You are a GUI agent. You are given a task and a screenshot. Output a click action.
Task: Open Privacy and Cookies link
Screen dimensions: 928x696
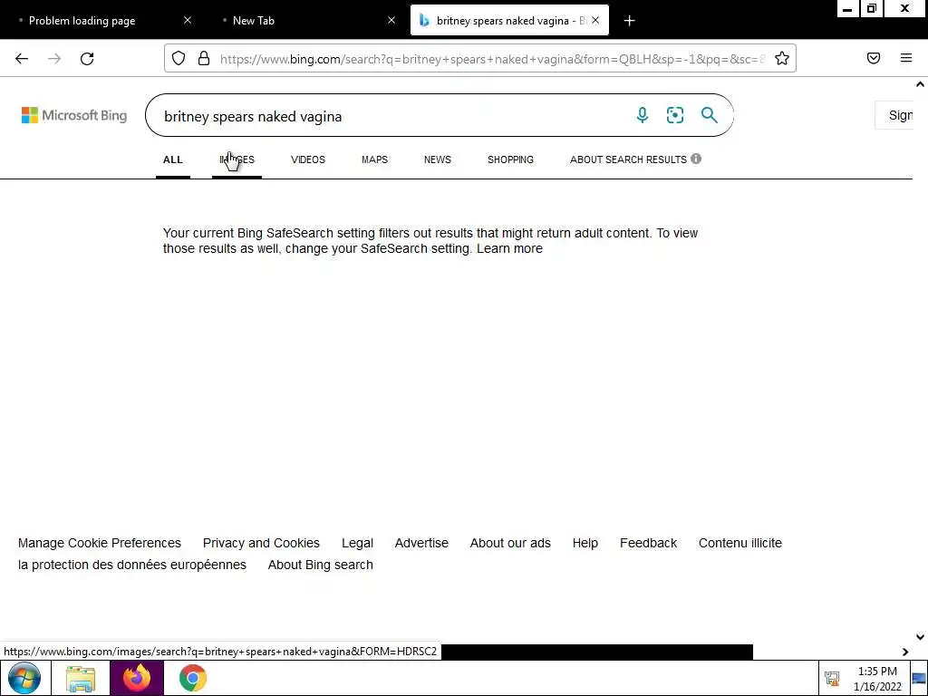[261, 543]
